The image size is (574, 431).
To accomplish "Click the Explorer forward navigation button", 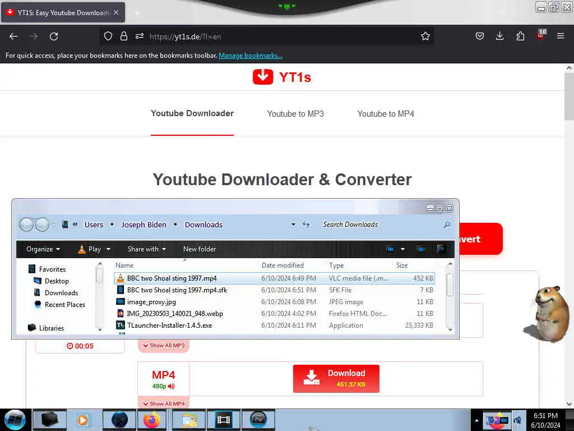I will tap(42, 224).
